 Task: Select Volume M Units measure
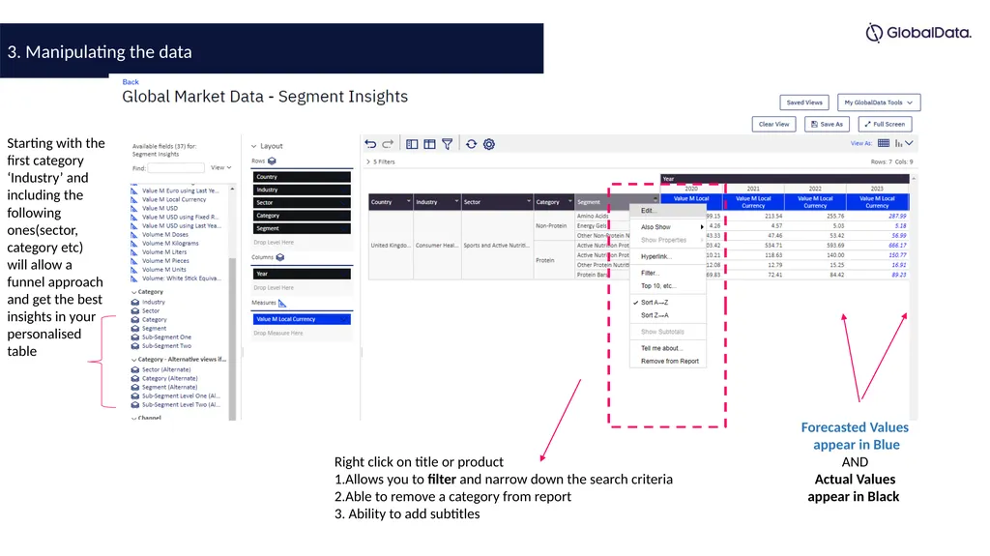coord(163,270)
